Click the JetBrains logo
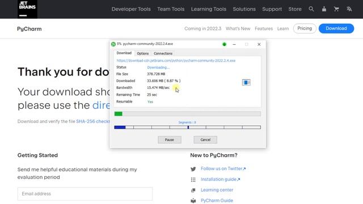Viewport: 363px width, 204px height. [27, 9]
